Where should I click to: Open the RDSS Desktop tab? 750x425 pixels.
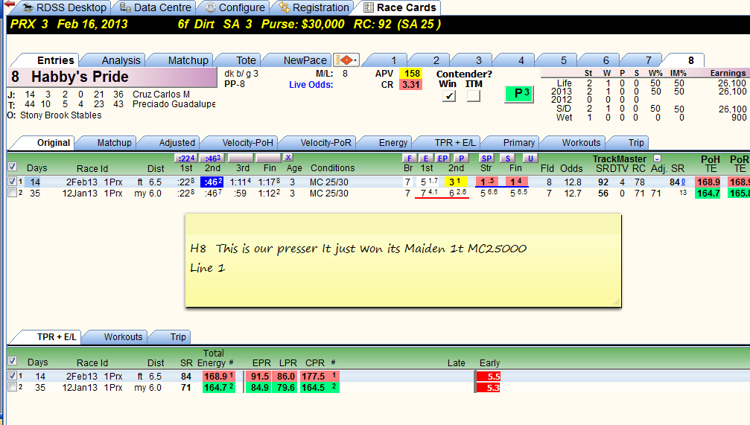(x=65, y=7)
